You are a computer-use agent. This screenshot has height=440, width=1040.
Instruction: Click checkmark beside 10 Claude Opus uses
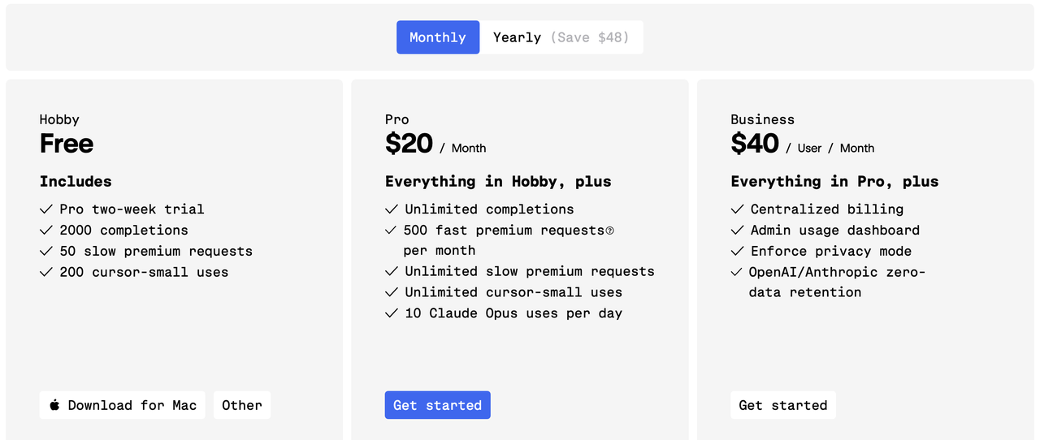pyautogui.click(x=392, y=313)
